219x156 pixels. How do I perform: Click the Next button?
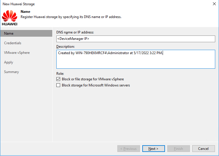tap(153, 149)
